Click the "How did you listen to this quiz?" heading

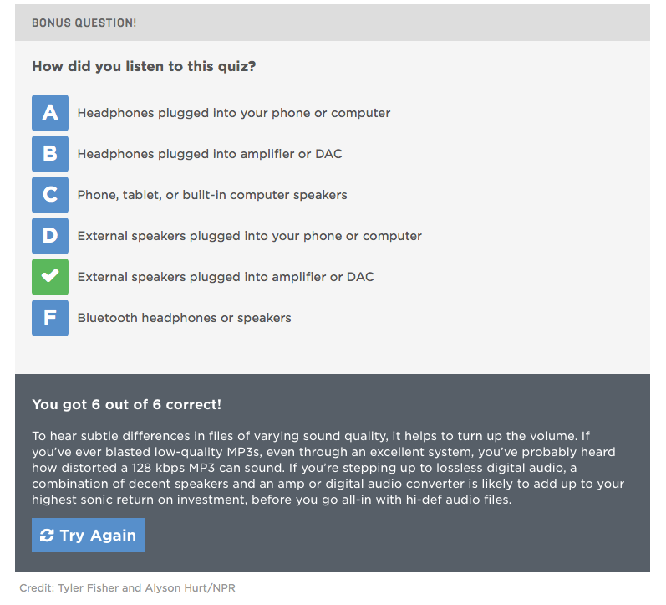point(144,66)
